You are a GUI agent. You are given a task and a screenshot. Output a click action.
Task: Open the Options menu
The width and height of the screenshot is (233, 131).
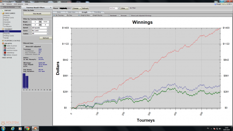coord(9,4)
